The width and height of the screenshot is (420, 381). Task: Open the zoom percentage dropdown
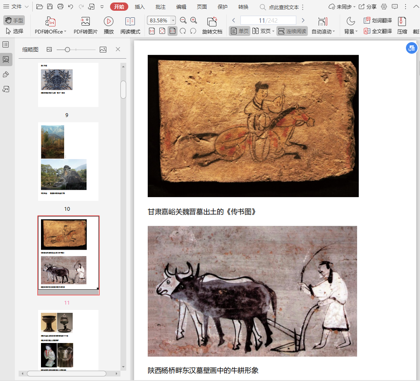pos(173,20)
